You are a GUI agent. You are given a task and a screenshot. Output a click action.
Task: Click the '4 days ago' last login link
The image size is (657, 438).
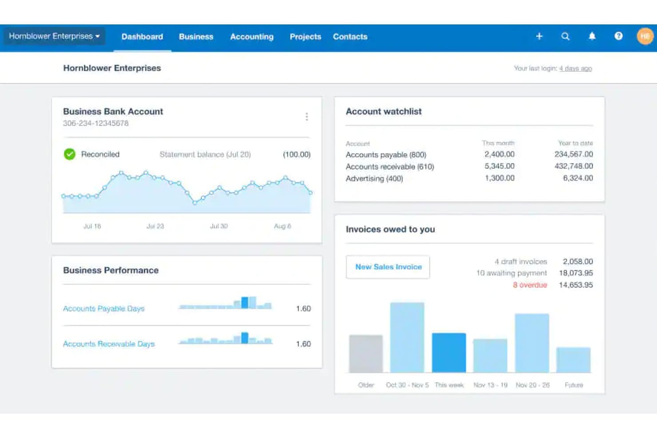[x=575, y=68]
